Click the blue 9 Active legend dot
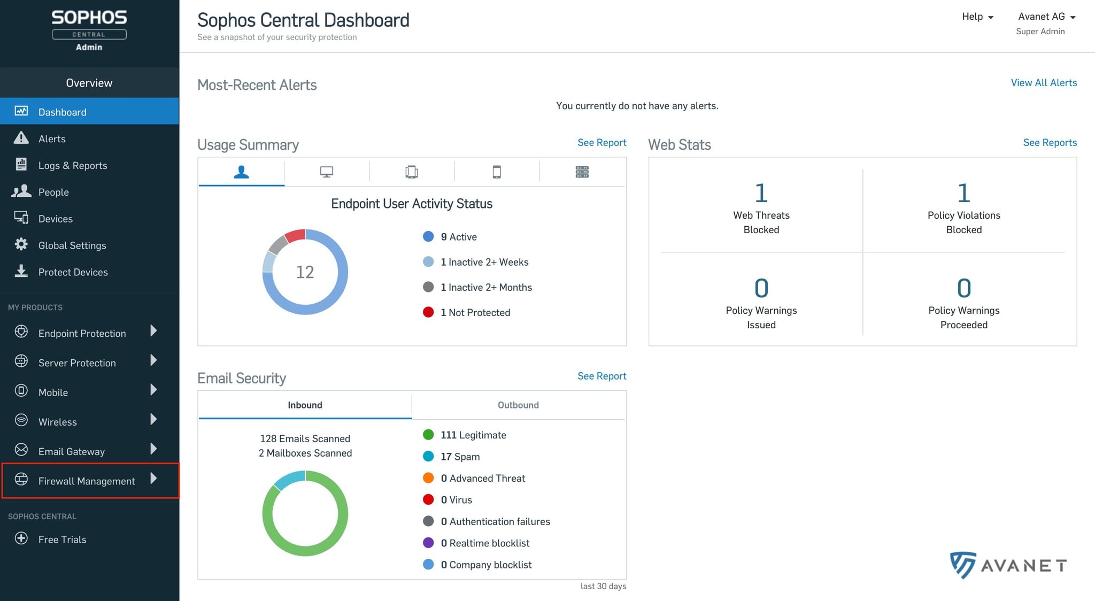This screenshot has width=1095, height=601. tap(428, 236)
